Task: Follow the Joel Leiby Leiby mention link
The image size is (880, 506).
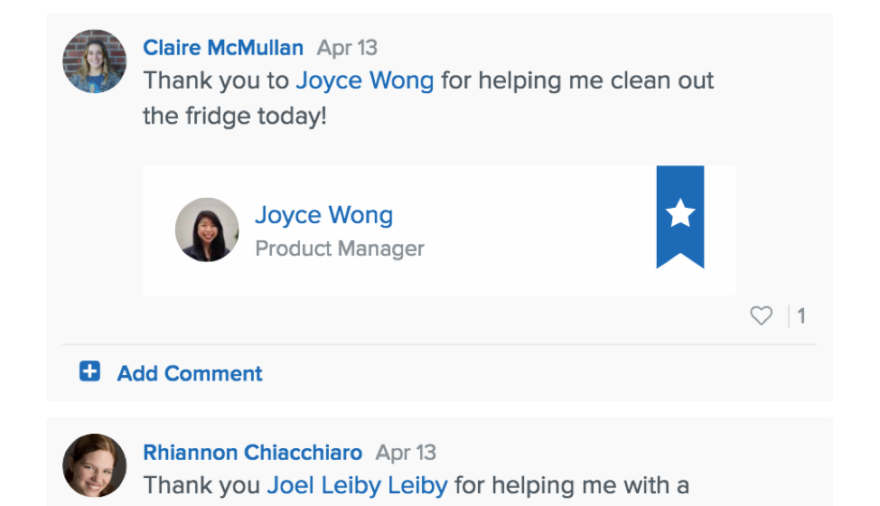Action: 357,485
